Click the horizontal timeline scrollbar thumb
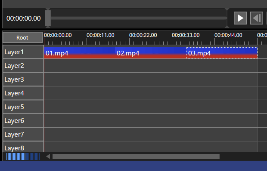 (x=136, y=156)
